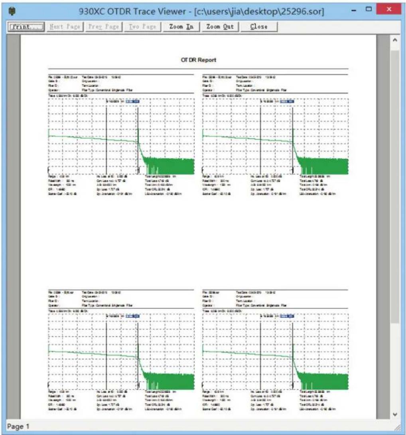Click the window resize grip in the corner
The height and width of the screenshot is (435, 406).
[397, 427]
